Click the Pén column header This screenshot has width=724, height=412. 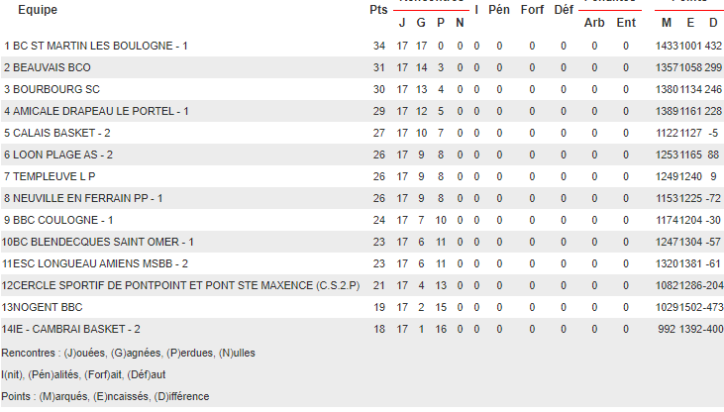tap(499, 10)
